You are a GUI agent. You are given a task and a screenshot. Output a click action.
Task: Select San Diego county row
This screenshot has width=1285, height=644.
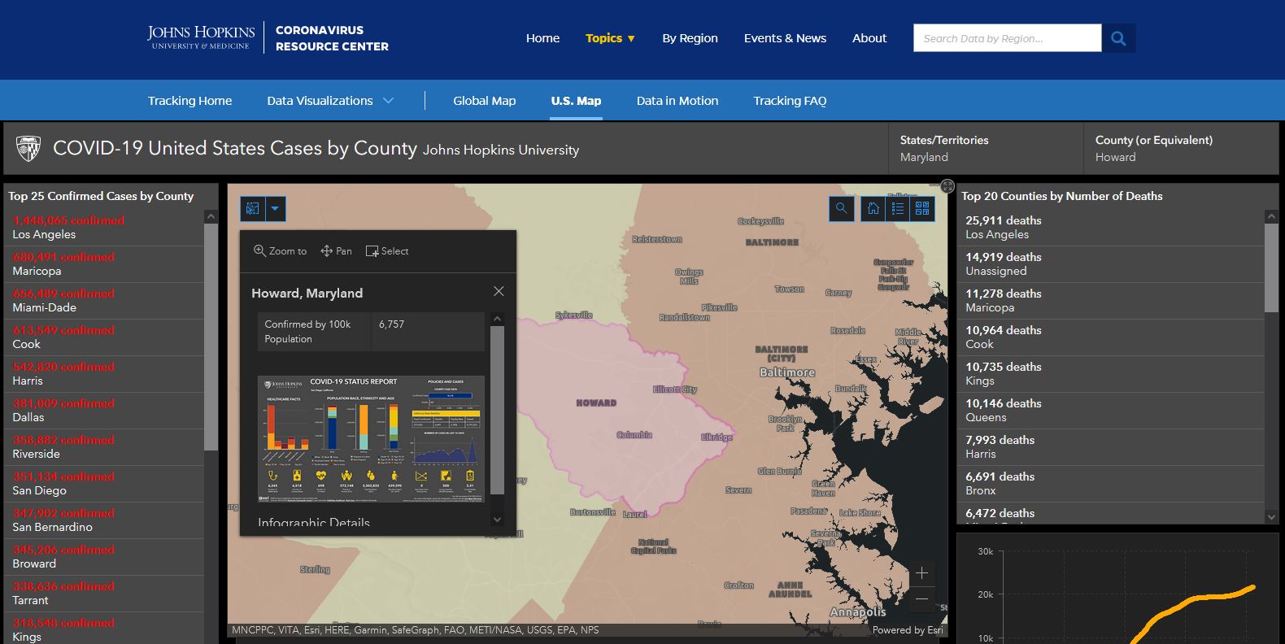[x=104, y=484]
